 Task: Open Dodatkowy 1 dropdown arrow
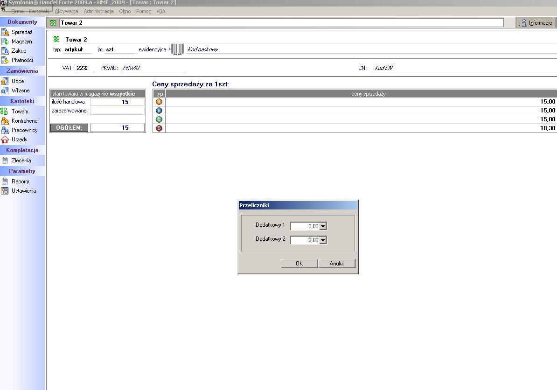pos(322,226)
